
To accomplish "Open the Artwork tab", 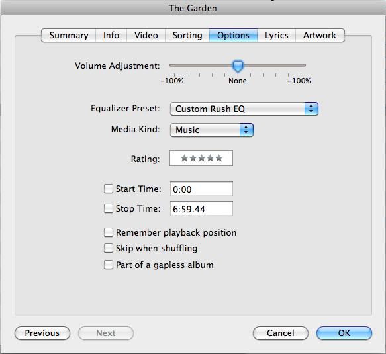I will [x=320, y=36].
